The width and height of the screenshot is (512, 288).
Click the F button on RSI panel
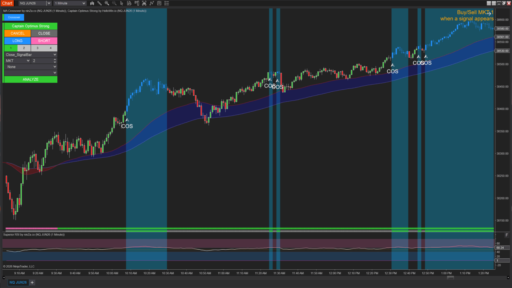point(507,235)
